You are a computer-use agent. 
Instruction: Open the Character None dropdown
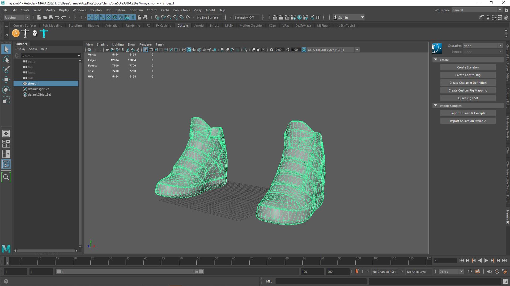point(483,46)
